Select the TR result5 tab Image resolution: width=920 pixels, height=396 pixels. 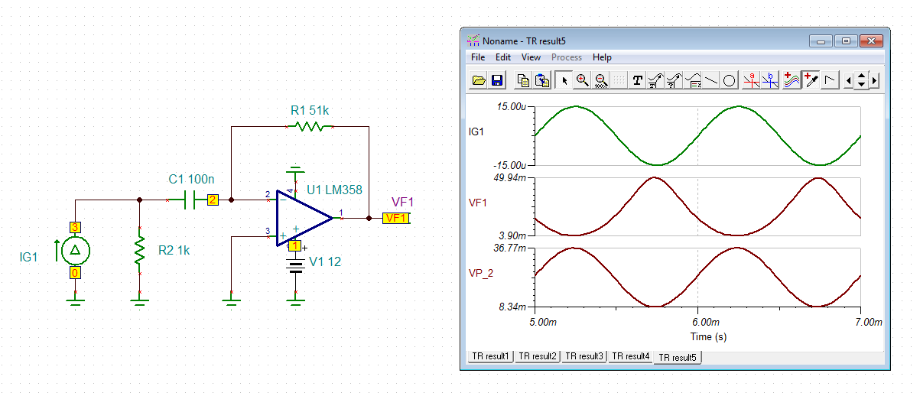(678, 357)
